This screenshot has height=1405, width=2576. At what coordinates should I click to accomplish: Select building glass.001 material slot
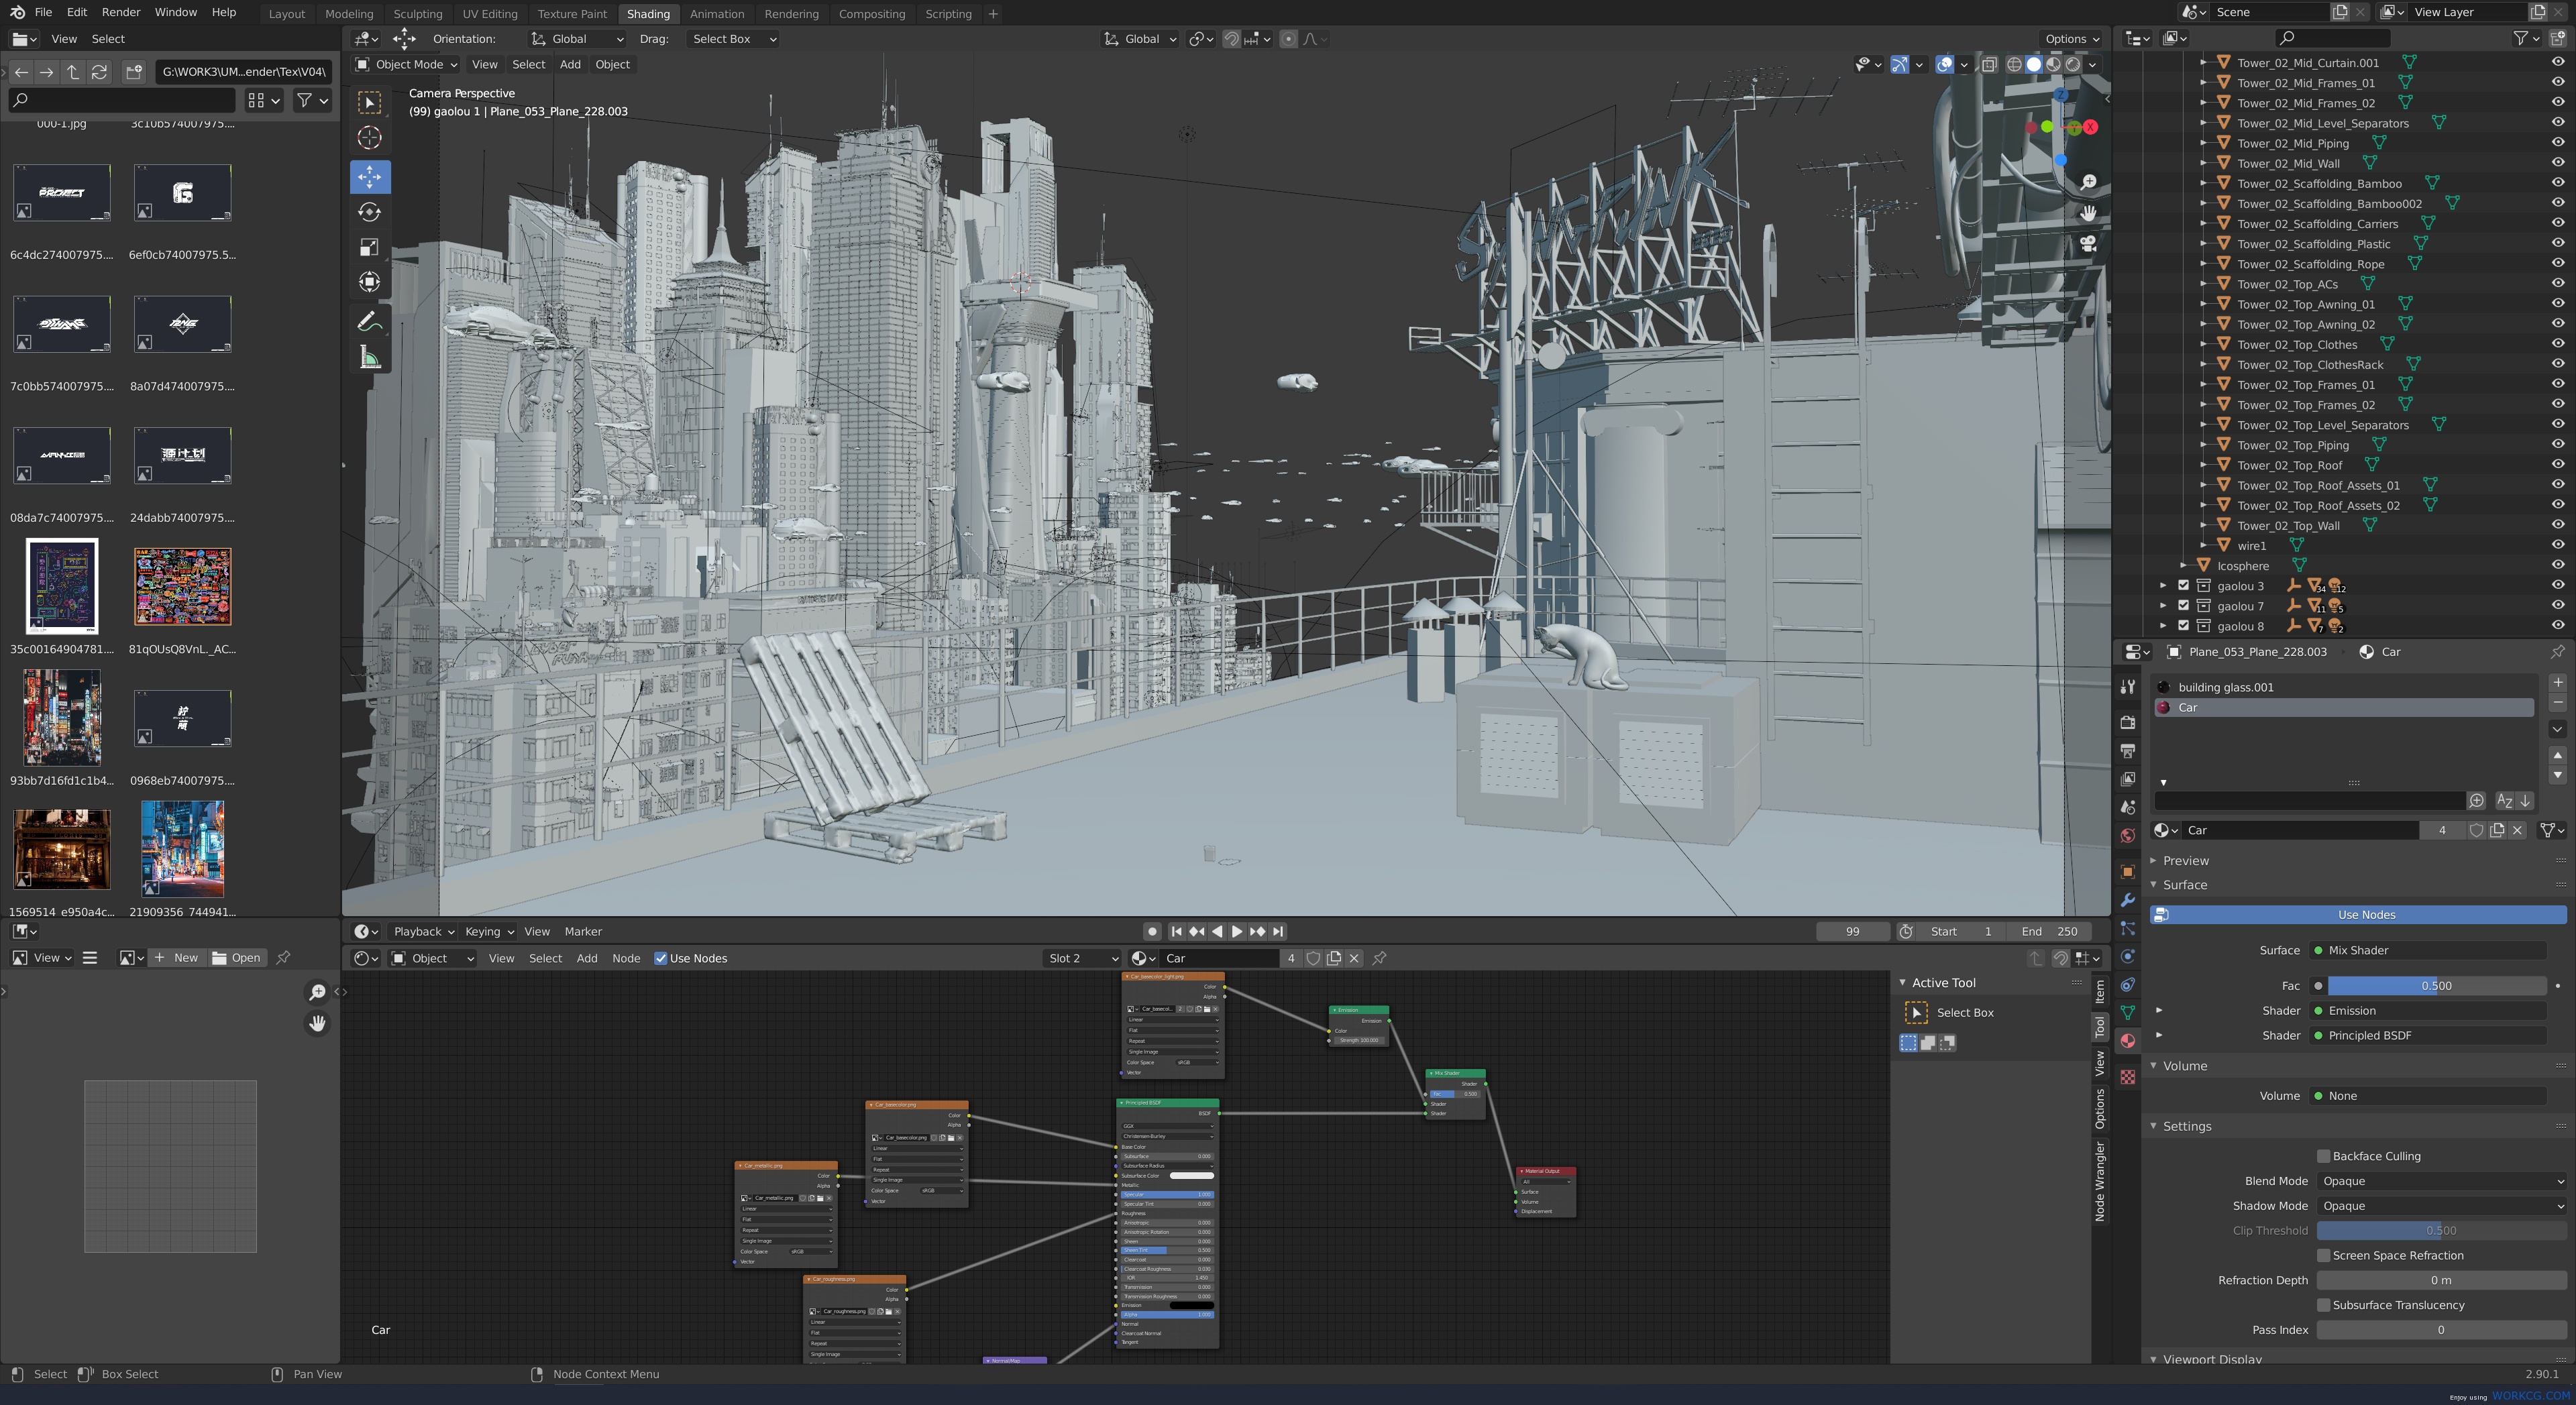click(x=2343, y=687)
